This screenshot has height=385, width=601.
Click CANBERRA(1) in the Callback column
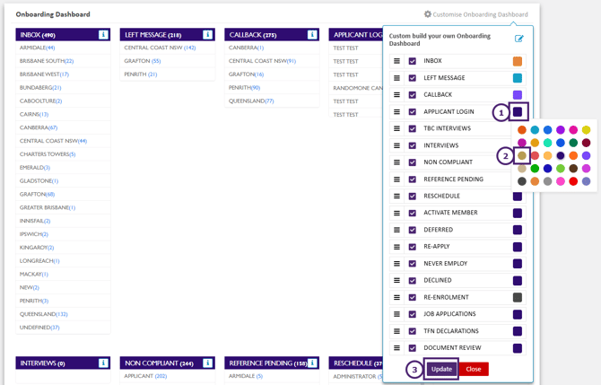(247, 48)
